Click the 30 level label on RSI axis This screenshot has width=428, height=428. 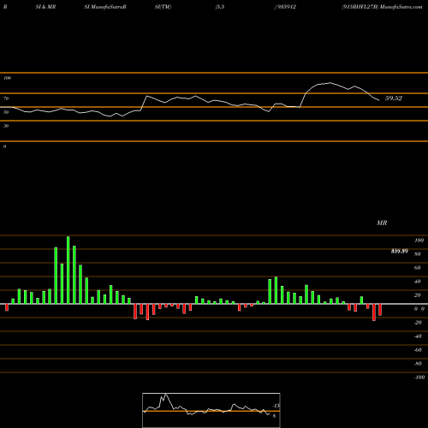(6, 126)
